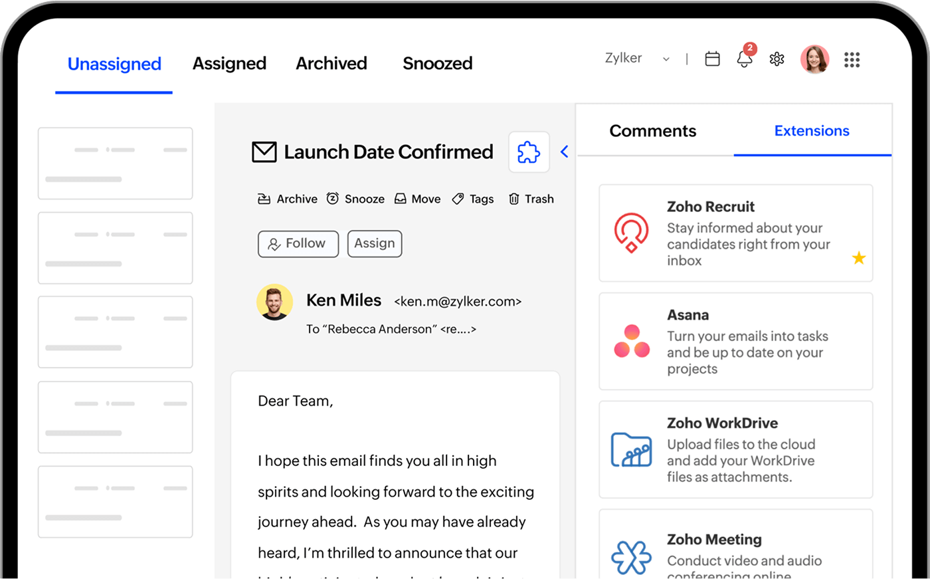Viewport: 930px width, 579px height.
Task: Open the Zoho WorkDrive extension title
Action: pos(723,423)
